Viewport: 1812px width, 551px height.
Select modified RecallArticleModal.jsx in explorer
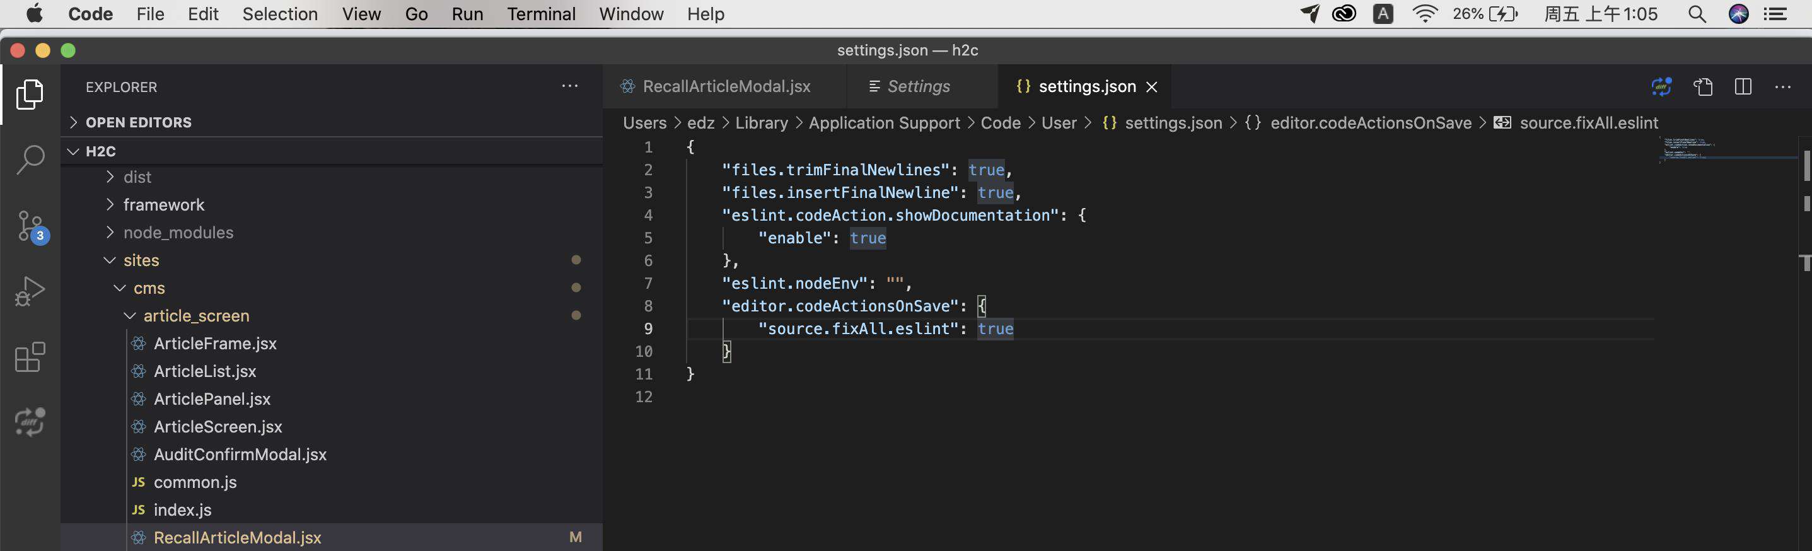click(x=237, y=538)
